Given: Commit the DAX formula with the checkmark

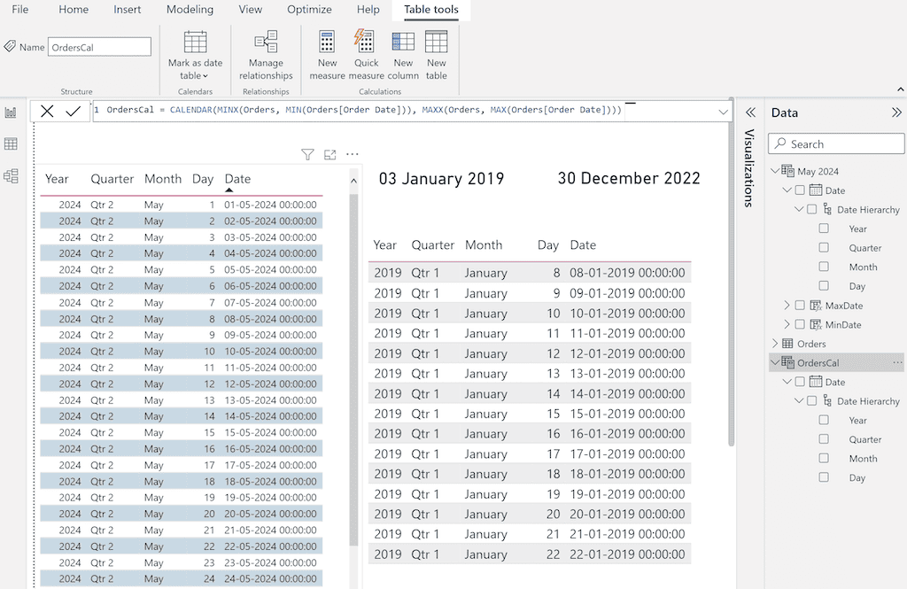Looking at the screenshot, I should tap(74, 111).
